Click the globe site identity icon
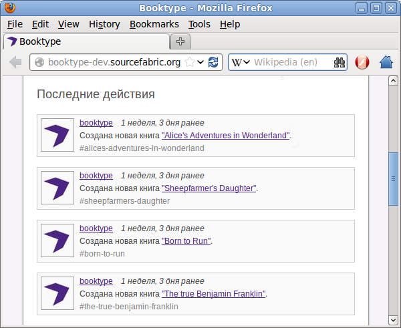Image resolution: width=401 pixels, height=328 pixels. 39,62
